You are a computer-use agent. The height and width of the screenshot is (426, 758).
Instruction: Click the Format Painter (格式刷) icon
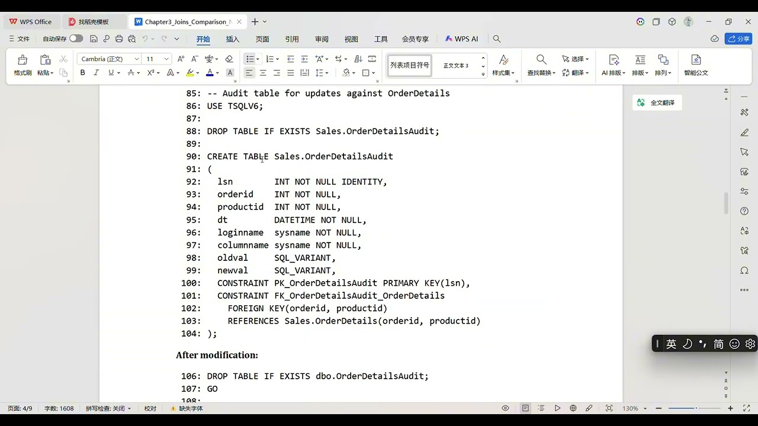coord(23,60)
